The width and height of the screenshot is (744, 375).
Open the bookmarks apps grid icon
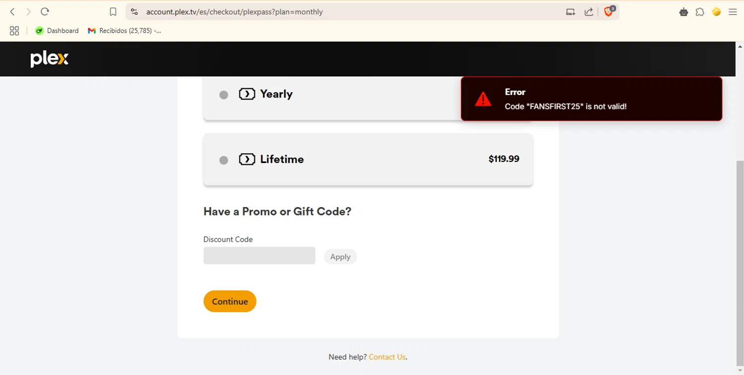coord(14,31)
